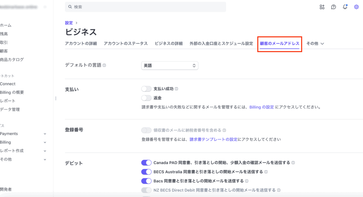Click the 検索 search field

pyautogui.click(x=145, y=7)
